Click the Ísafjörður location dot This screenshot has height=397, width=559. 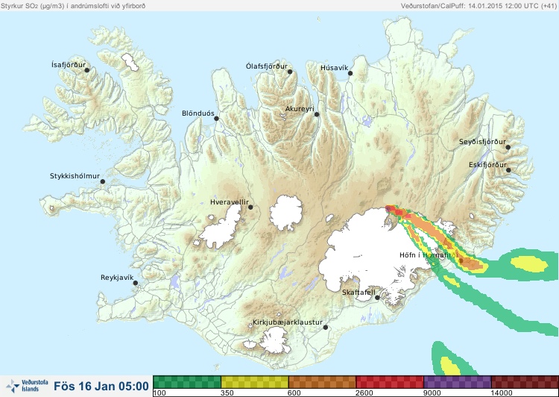tap(86, 70)
